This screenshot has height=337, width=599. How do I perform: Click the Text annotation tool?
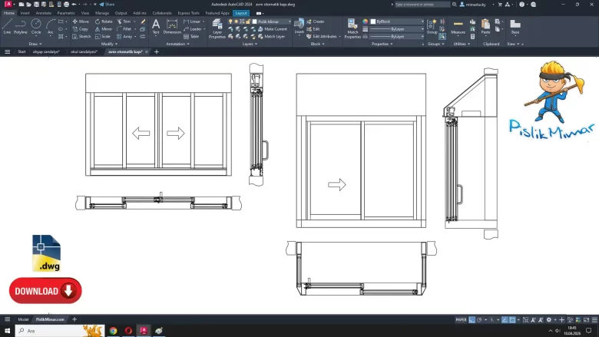click(156, 25)
